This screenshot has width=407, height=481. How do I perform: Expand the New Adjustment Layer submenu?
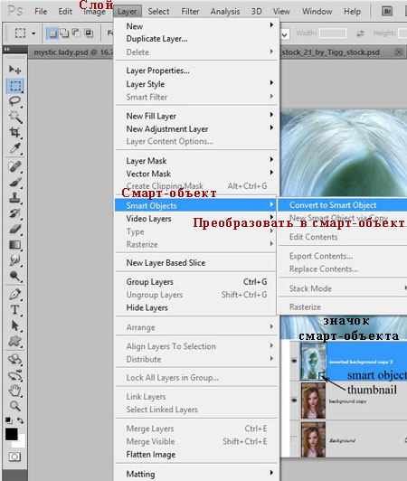point(196,128)
